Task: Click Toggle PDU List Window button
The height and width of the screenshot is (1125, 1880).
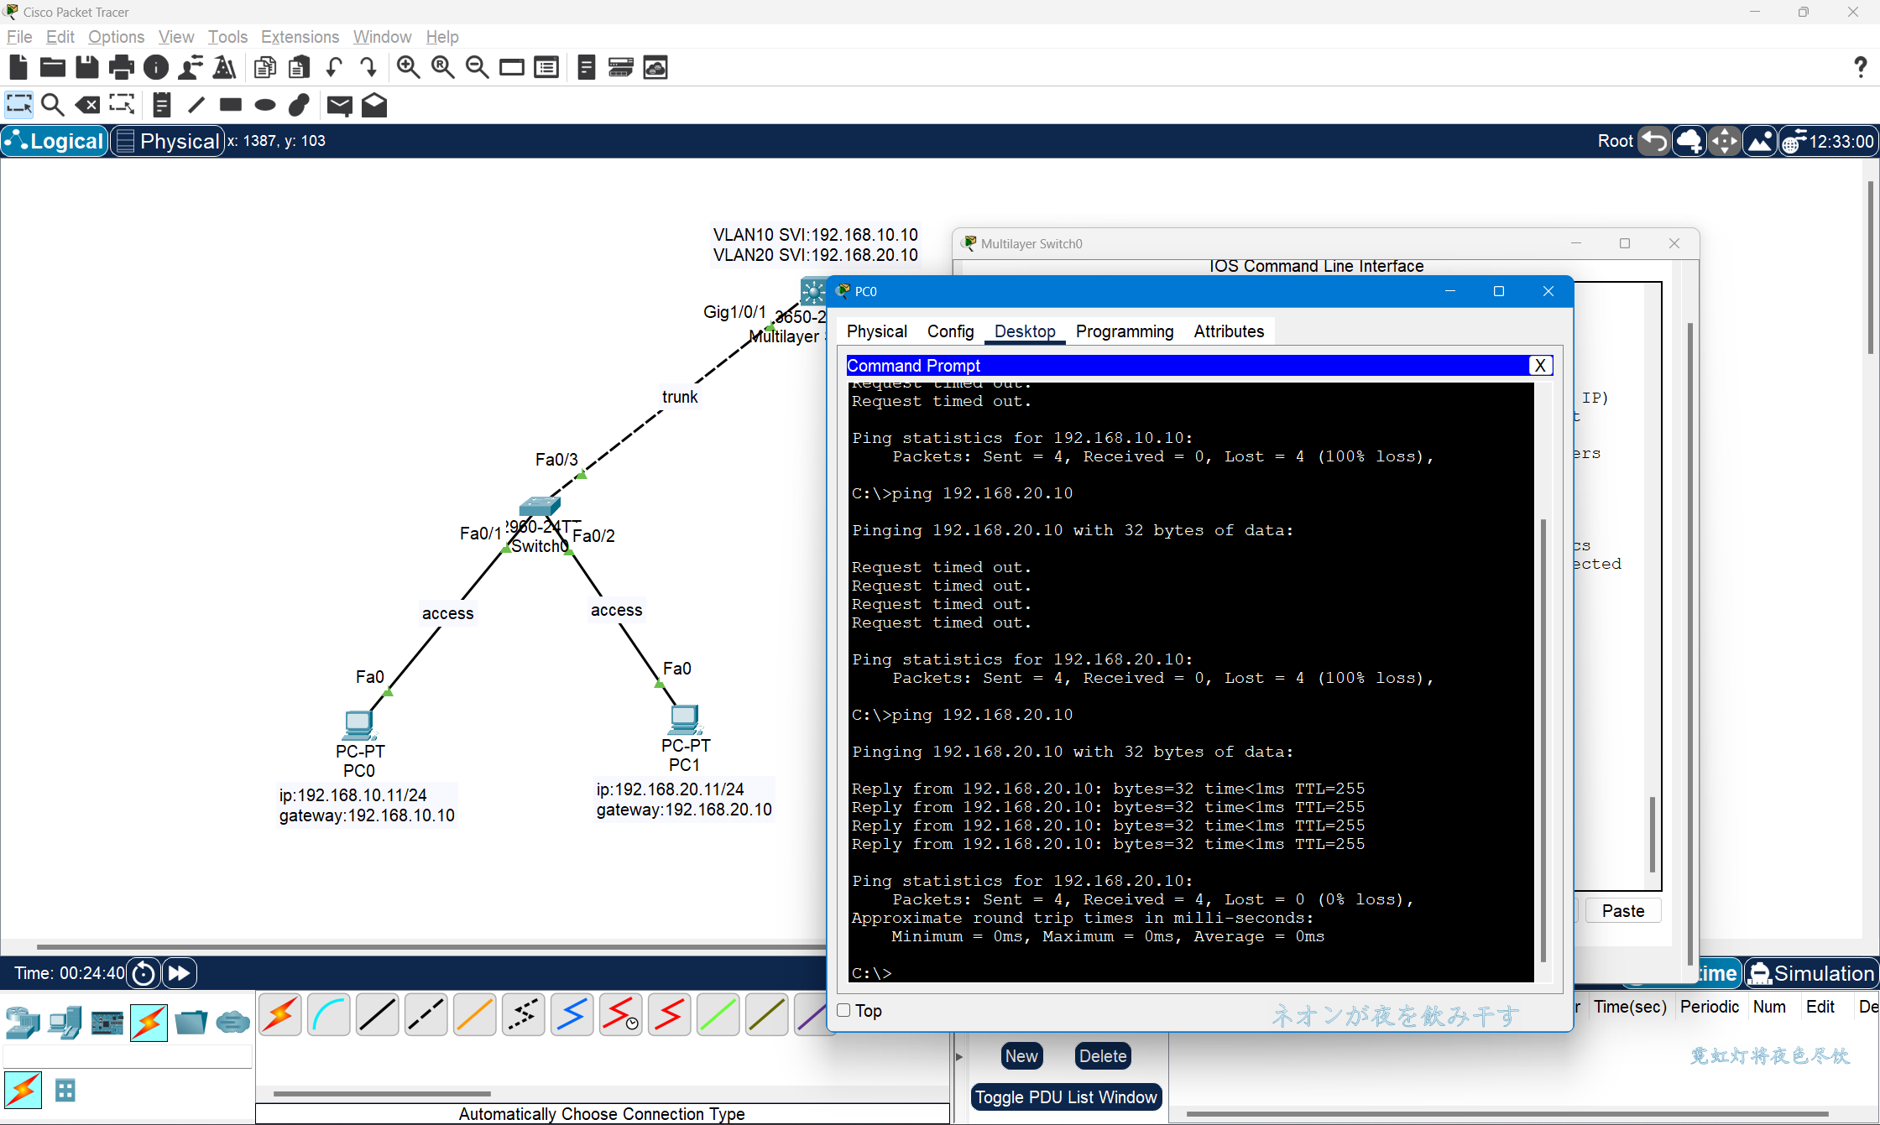Action: pos(1066,1097)
